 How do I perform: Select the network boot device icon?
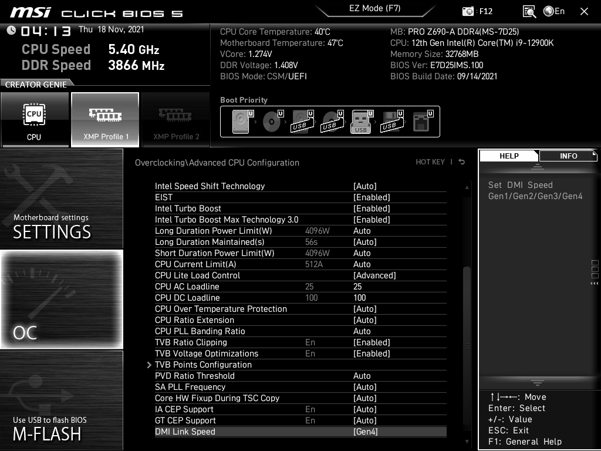423,122
